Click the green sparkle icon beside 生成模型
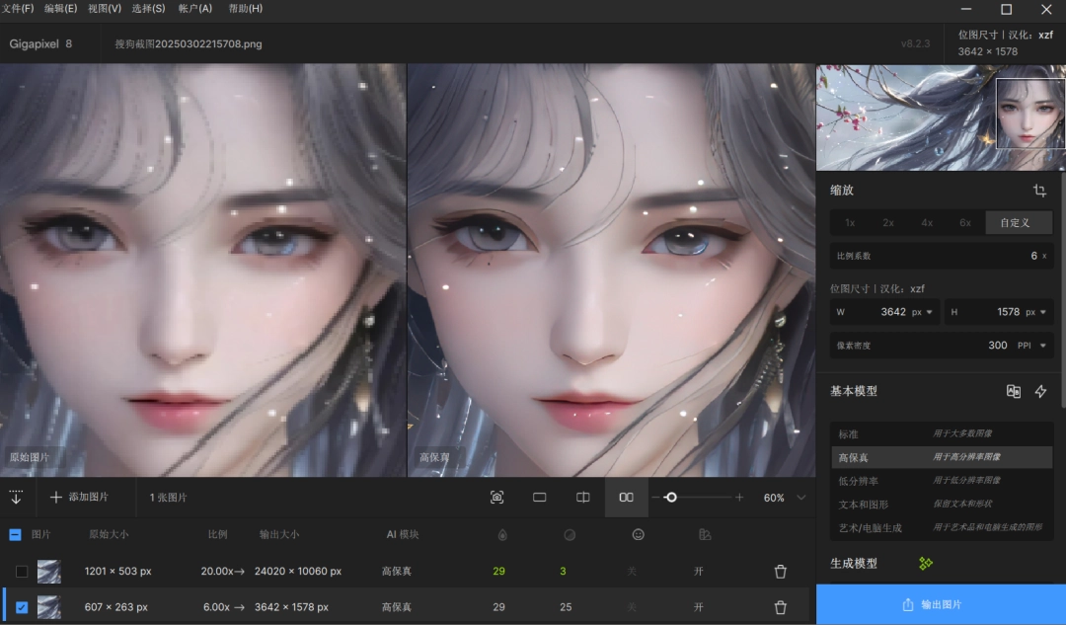Image resolution: width=1066 pixels, height=625 pixels. click(x=925, y=563)
